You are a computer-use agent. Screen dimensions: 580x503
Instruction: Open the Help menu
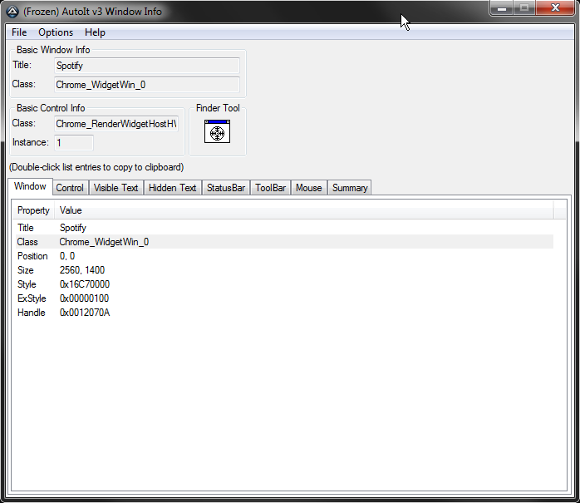(95, 32)
